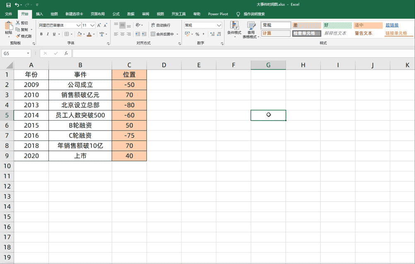Toggle middle vertical alignment

point(122,25)
